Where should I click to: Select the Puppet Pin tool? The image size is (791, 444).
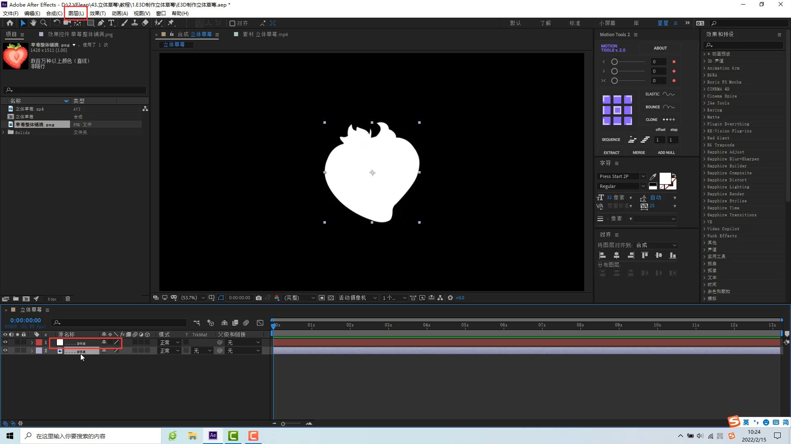tap(171, 23)
